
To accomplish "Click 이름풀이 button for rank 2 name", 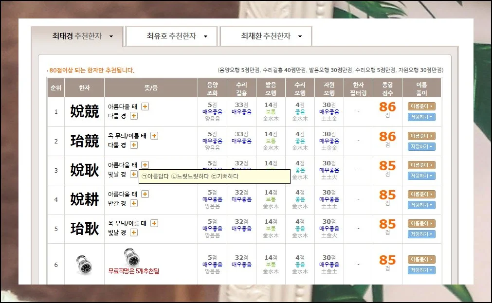I will pos(421,136).
